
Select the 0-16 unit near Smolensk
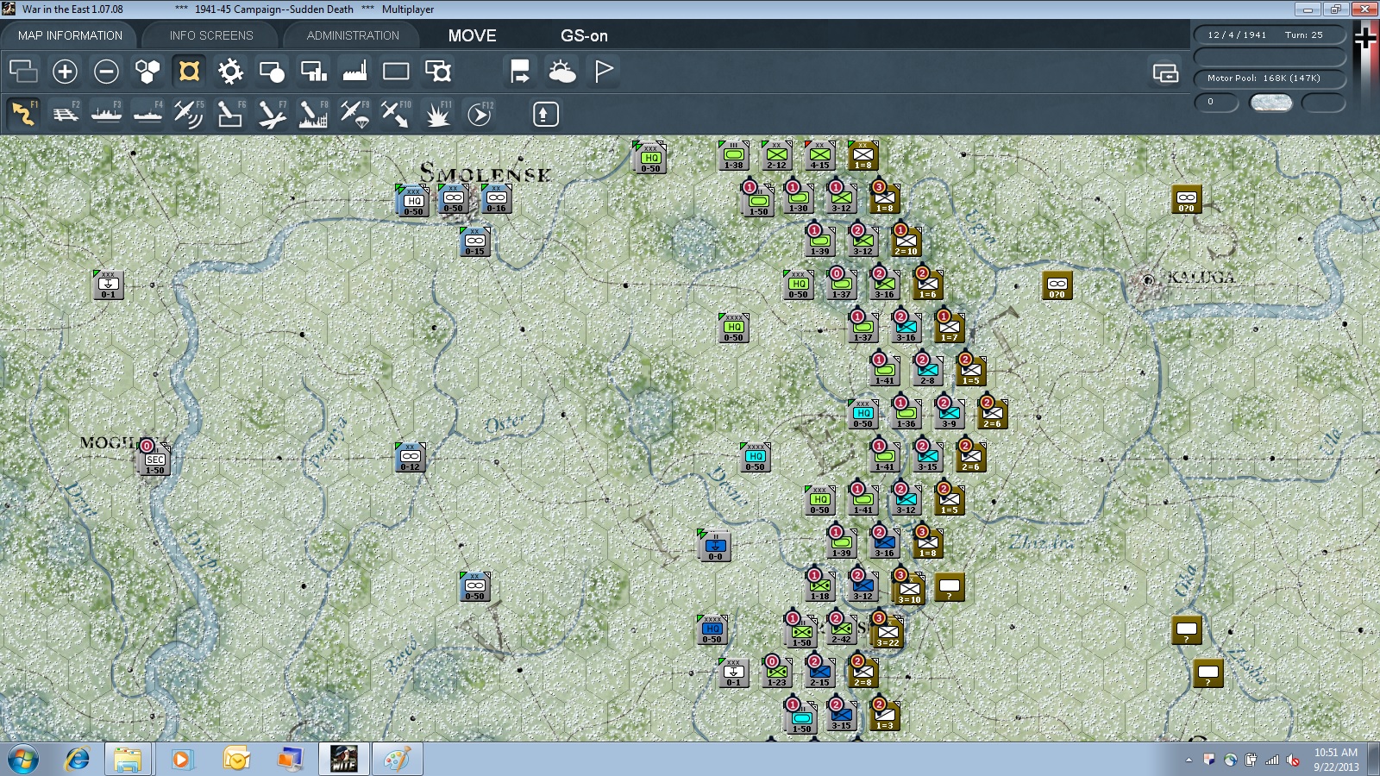(x=496, y=199)
